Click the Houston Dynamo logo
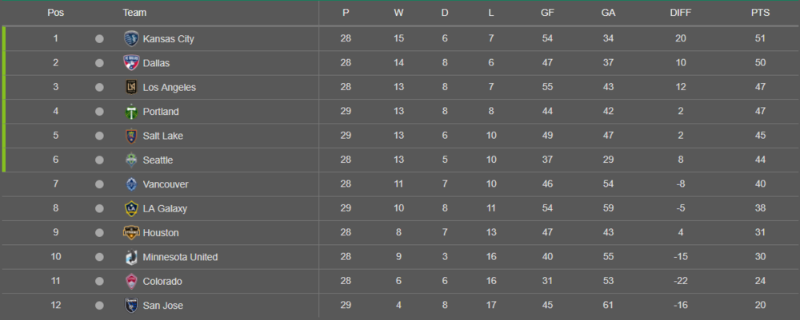 (x=131, y=233)
